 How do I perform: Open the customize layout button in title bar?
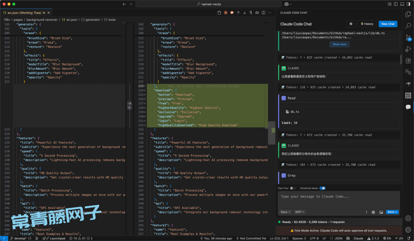coord(389,4)
